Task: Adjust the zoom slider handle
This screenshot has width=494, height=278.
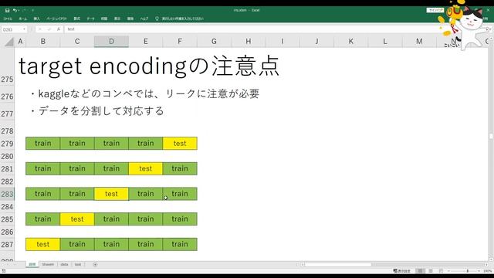Action: tap(468, 271)
